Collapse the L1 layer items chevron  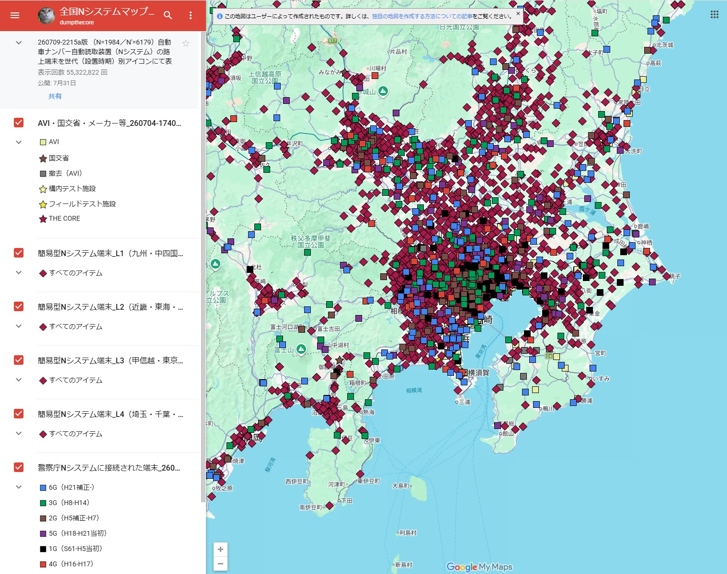pyautogui.click(x=19, y=272)
